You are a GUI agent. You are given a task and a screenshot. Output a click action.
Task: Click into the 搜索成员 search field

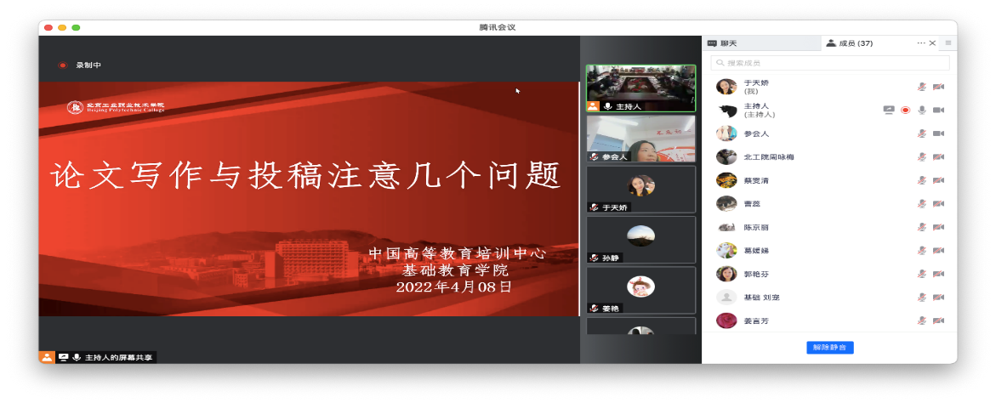(x=834, y=63)
